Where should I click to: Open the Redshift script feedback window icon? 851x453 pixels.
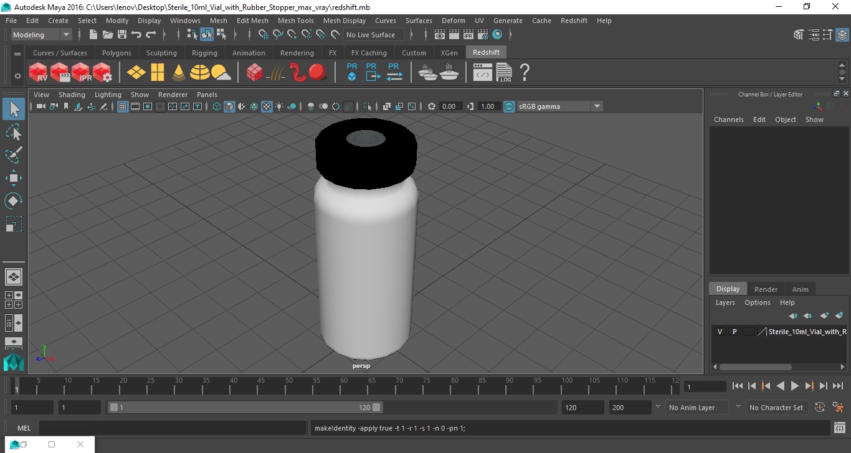[x=483, y=73]
